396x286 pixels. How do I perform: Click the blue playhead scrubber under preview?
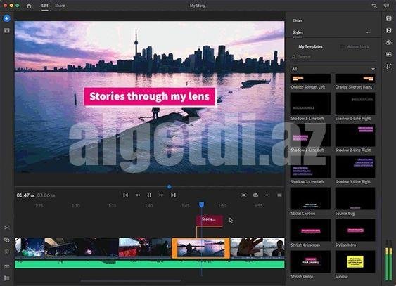[x=170, y=187]
